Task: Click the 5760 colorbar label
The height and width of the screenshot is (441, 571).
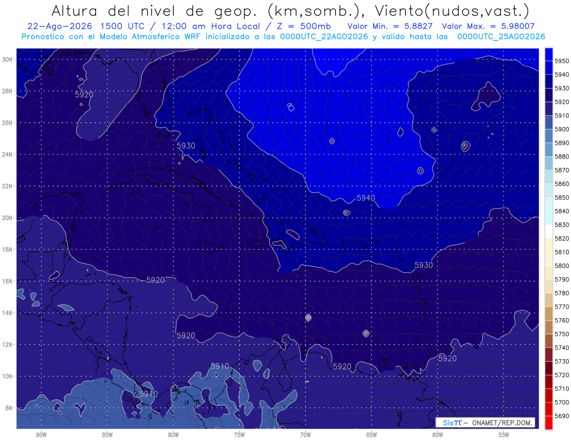Action: pyautogui.click(x=561, y=321)
